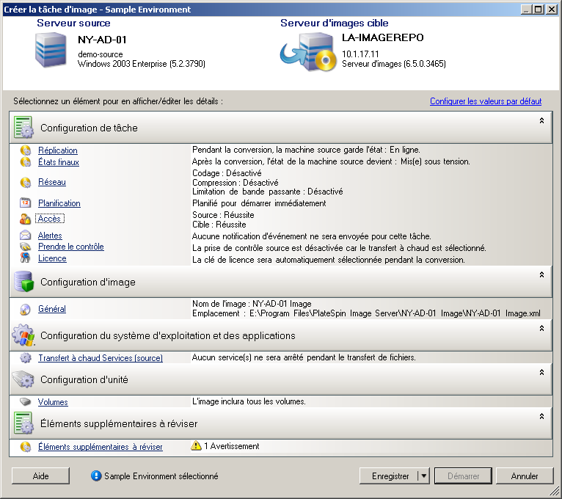Screen dimensions: 562x499
Task: Click the Réseau row icon
Action: (x=26, y=183)
